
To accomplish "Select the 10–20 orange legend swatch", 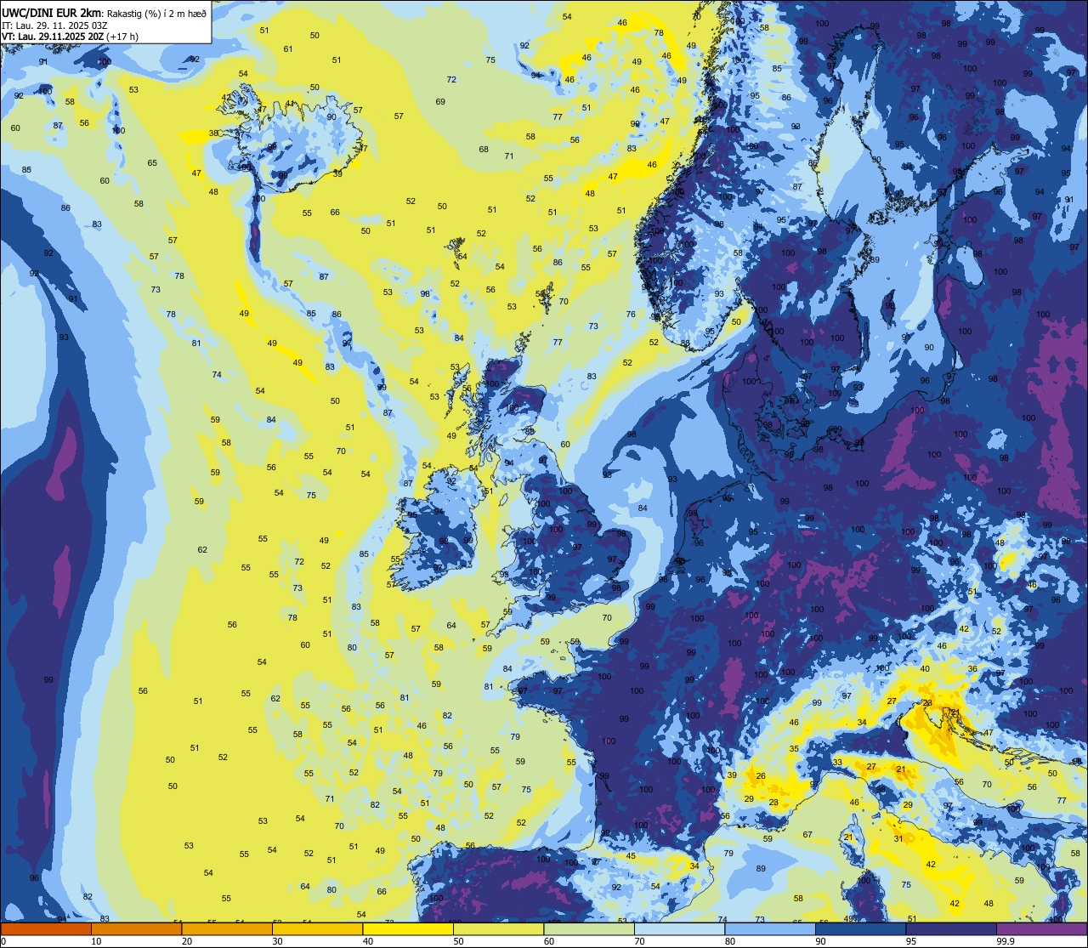I will 136,929.
